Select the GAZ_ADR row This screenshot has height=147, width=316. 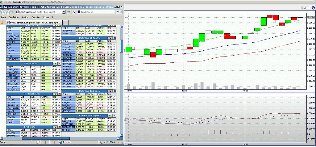pyautogui.click(x=34, y=69)
